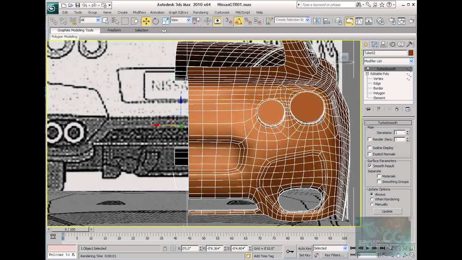Open the Hierarchy command panel tab
Viewport: 462px width, 260px height.
(x=383, y=44)
